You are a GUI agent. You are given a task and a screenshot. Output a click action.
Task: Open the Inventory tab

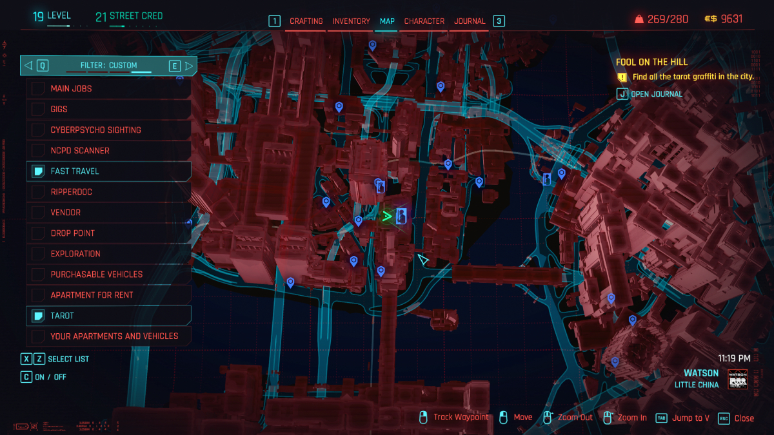tap(351, 21)
